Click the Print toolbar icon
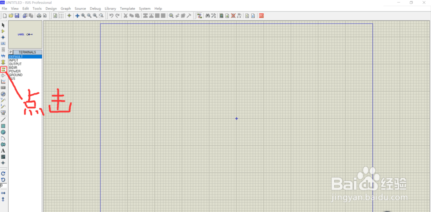 [x=39, y=16]
